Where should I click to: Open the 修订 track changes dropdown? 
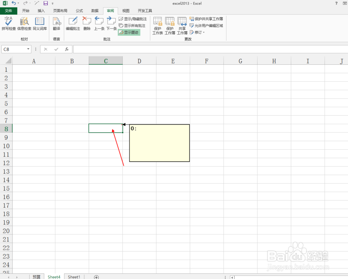[x=197, y=32]
